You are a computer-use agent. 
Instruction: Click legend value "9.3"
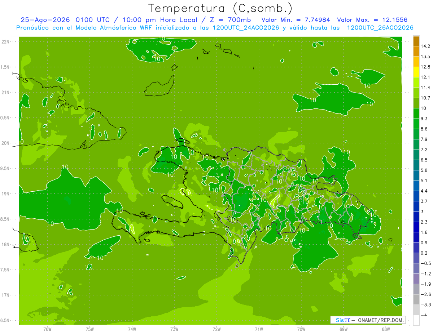[424, 119]
